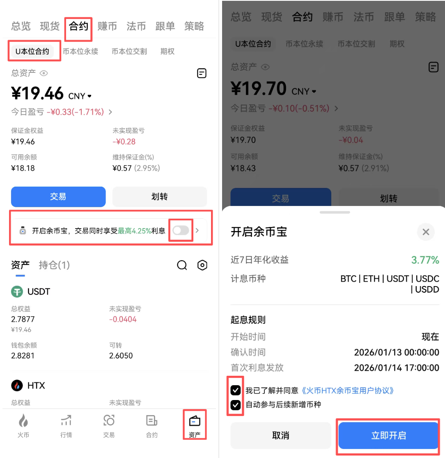445x458 pixels.
Task: Hide total assets with the eye icon
Action: pos(44,73)
